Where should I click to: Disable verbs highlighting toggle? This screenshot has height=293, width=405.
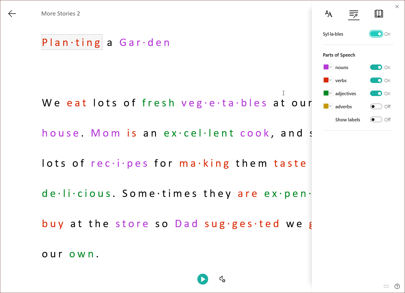[x=376, y=81]
